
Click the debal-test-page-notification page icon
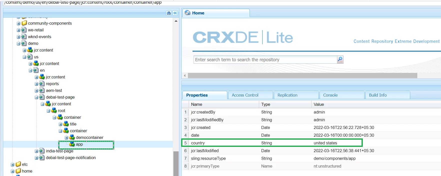[42, 158]
